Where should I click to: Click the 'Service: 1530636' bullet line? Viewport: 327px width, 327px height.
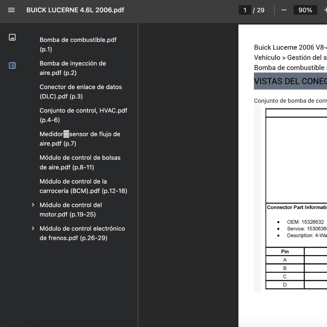click(x=307, y=229)
